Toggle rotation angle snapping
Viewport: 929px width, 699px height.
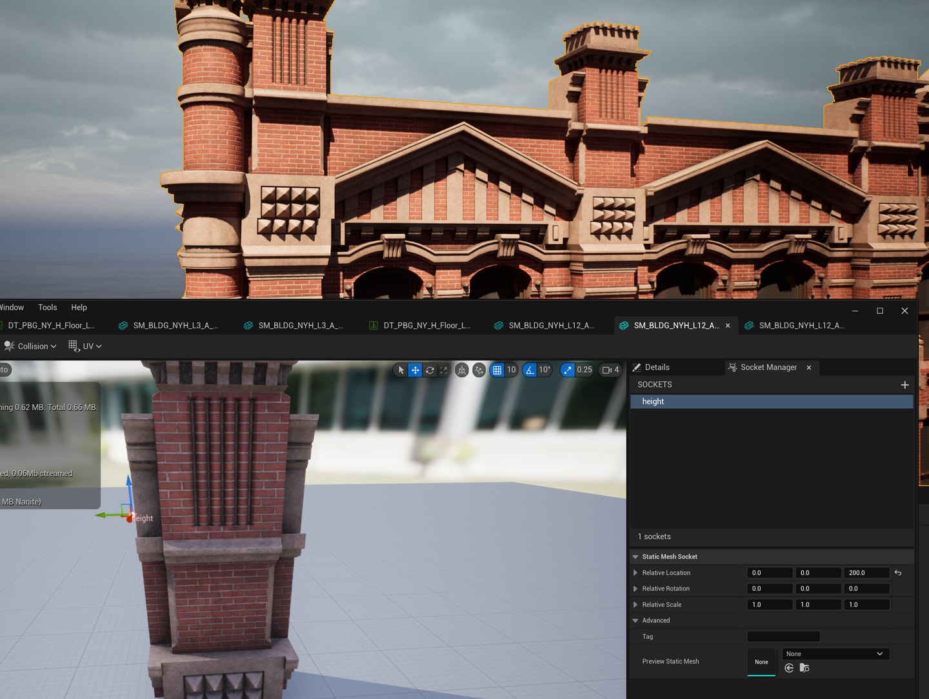530,370
